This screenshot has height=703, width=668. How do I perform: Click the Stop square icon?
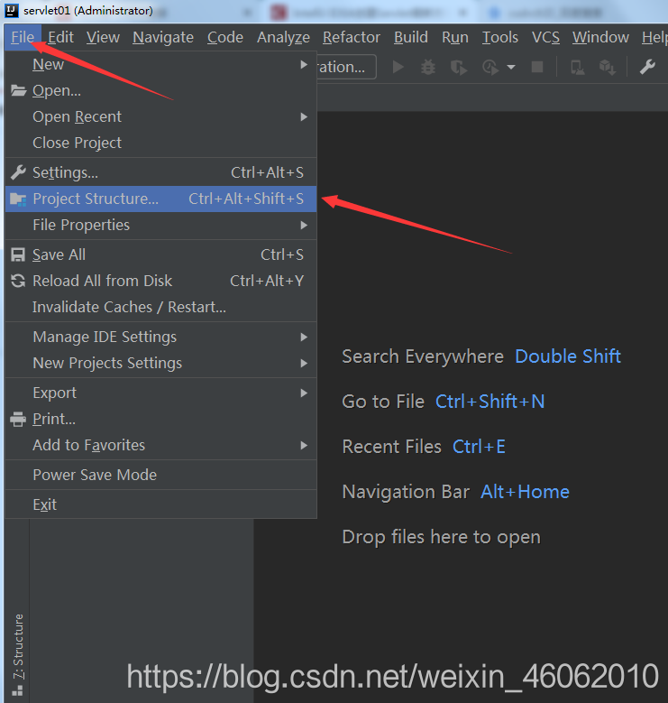pyautogui.click(x=536, y=68)
